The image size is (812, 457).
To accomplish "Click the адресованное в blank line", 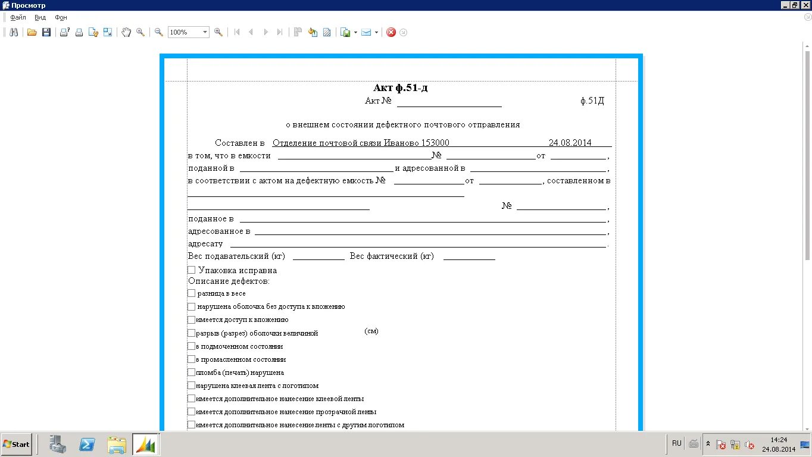I will [x=430, y=231].
